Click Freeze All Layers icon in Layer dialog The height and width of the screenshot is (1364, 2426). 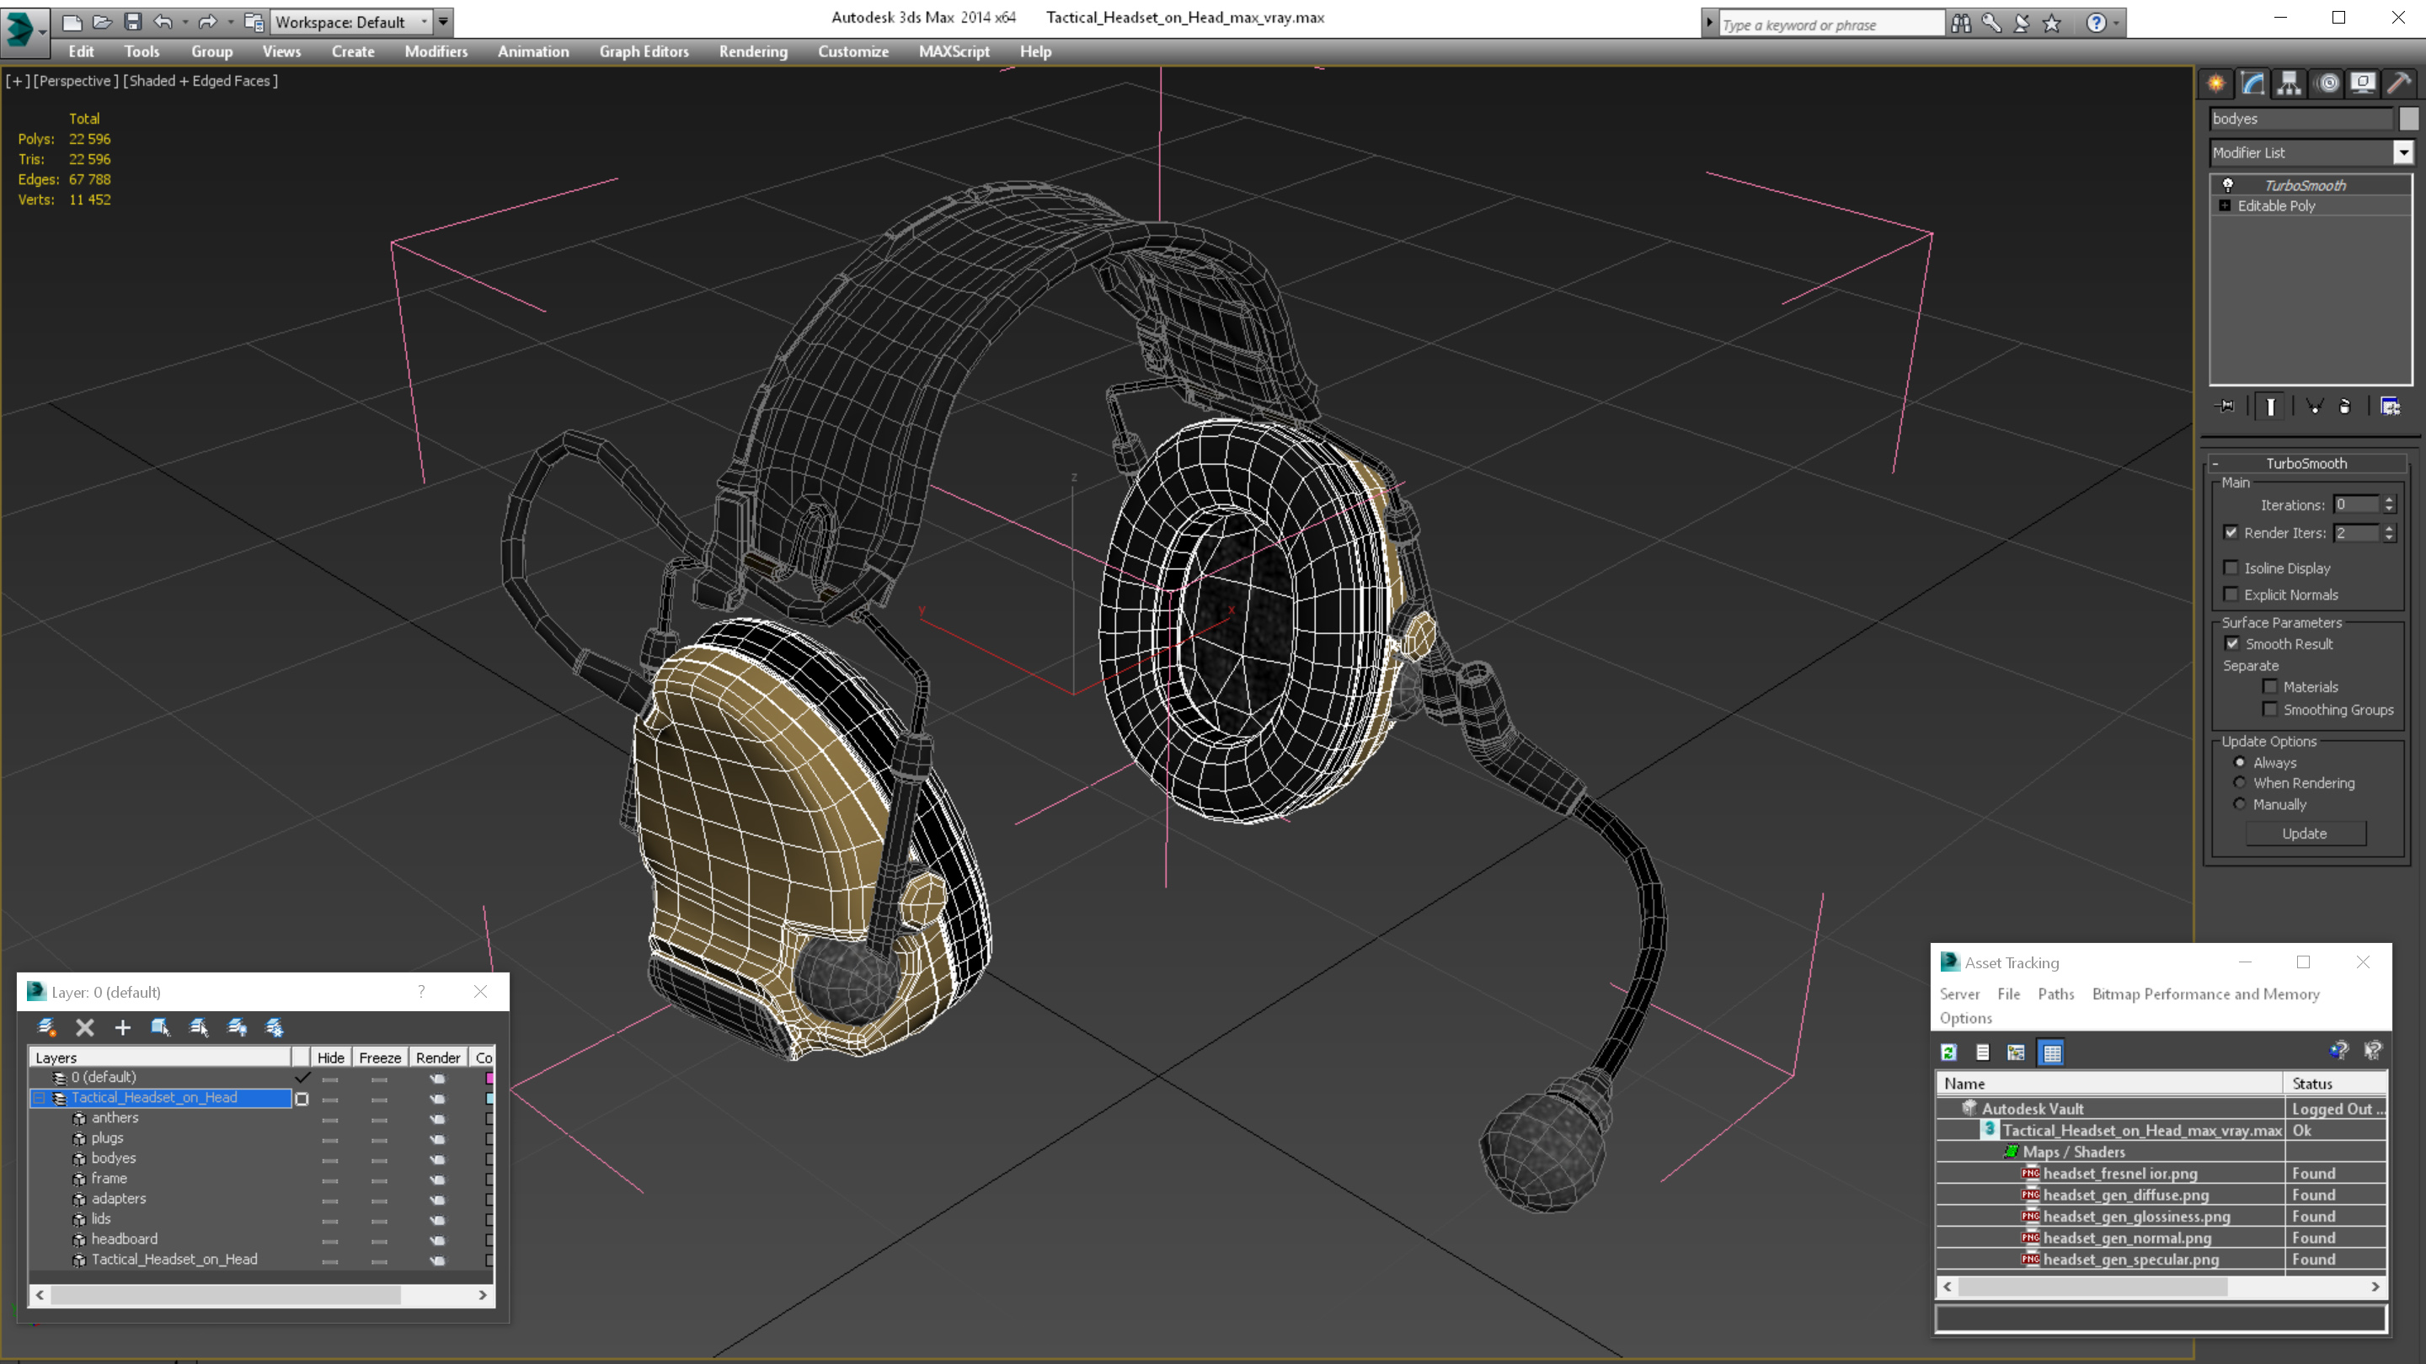coord(275,1027)
